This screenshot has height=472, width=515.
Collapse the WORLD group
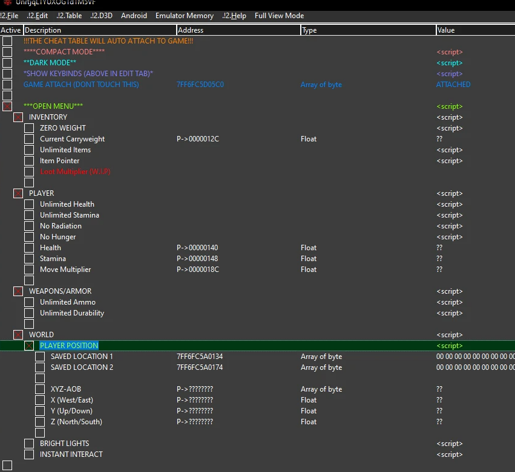[x=18, y=335]
